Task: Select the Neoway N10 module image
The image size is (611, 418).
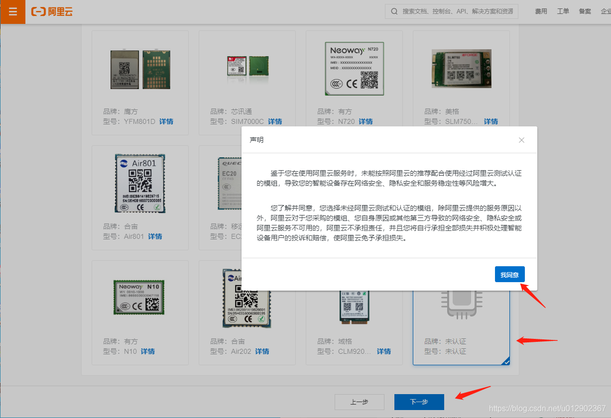Action: point(139,298)
